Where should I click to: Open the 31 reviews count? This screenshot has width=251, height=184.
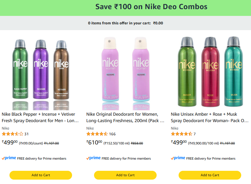(x=26, y=134)
